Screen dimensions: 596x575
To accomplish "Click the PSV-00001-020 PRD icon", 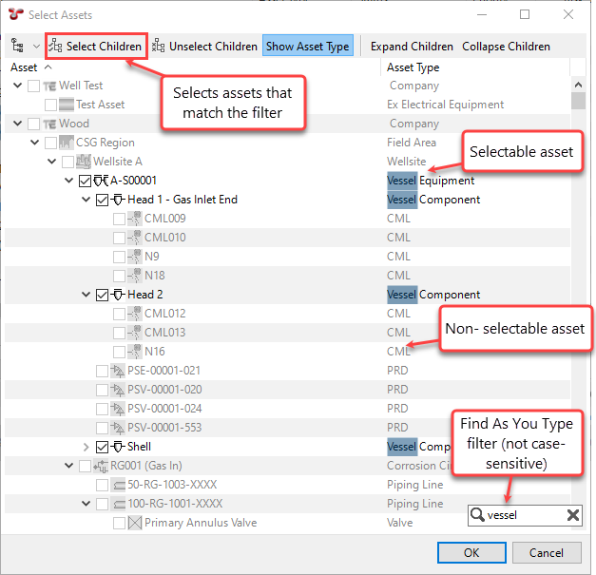I will tap(118, 390).
